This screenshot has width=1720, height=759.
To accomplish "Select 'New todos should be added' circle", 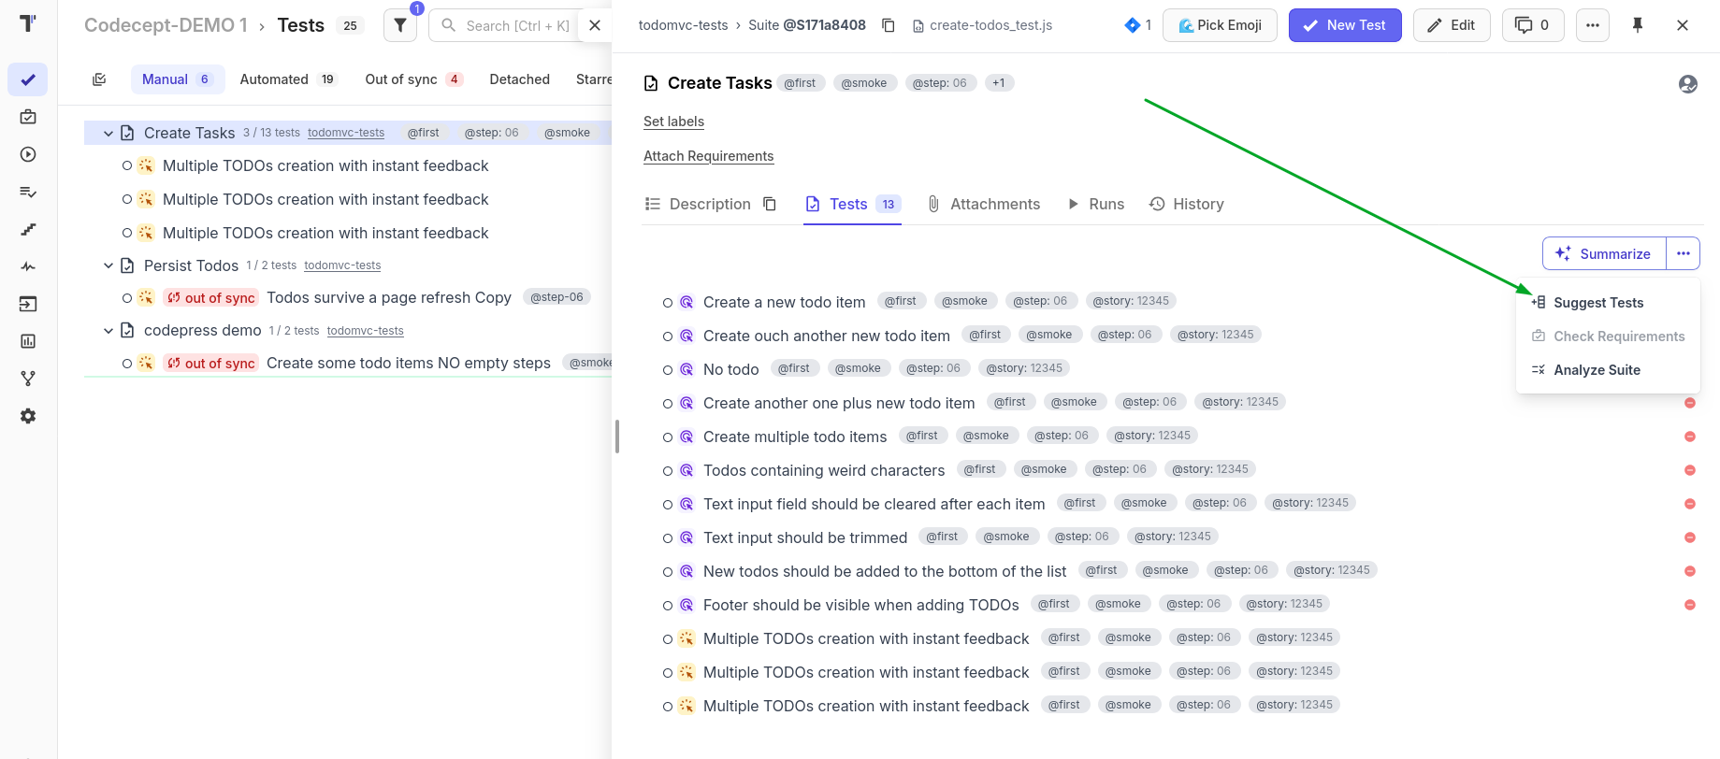I will (x=668, y=572).
